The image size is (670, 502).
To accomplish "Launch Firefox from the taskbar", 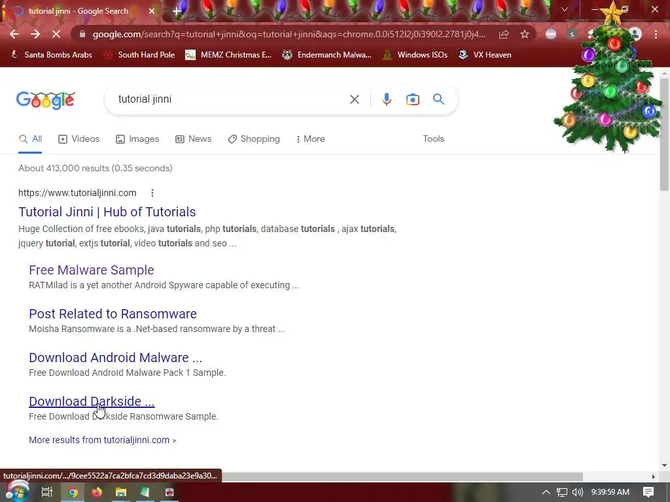I will [x=97, y=492].
